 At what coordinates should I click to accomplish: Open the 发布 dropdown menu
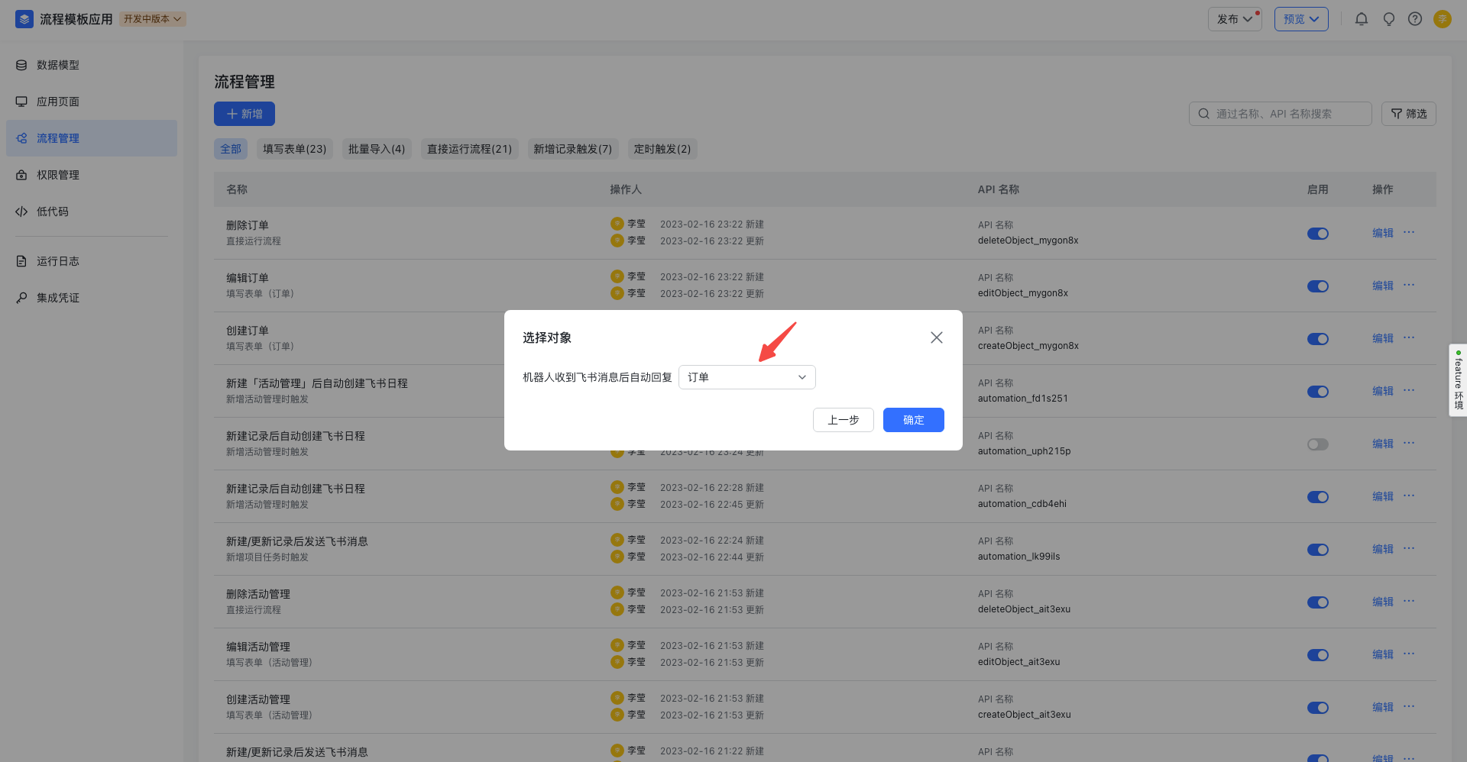[1235, 19]
